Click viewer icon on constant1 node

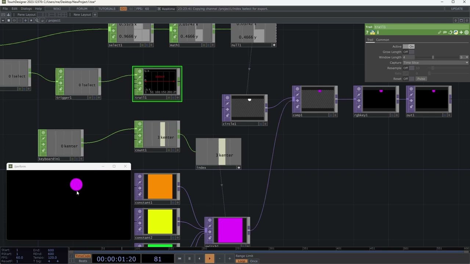pos(140,176)
